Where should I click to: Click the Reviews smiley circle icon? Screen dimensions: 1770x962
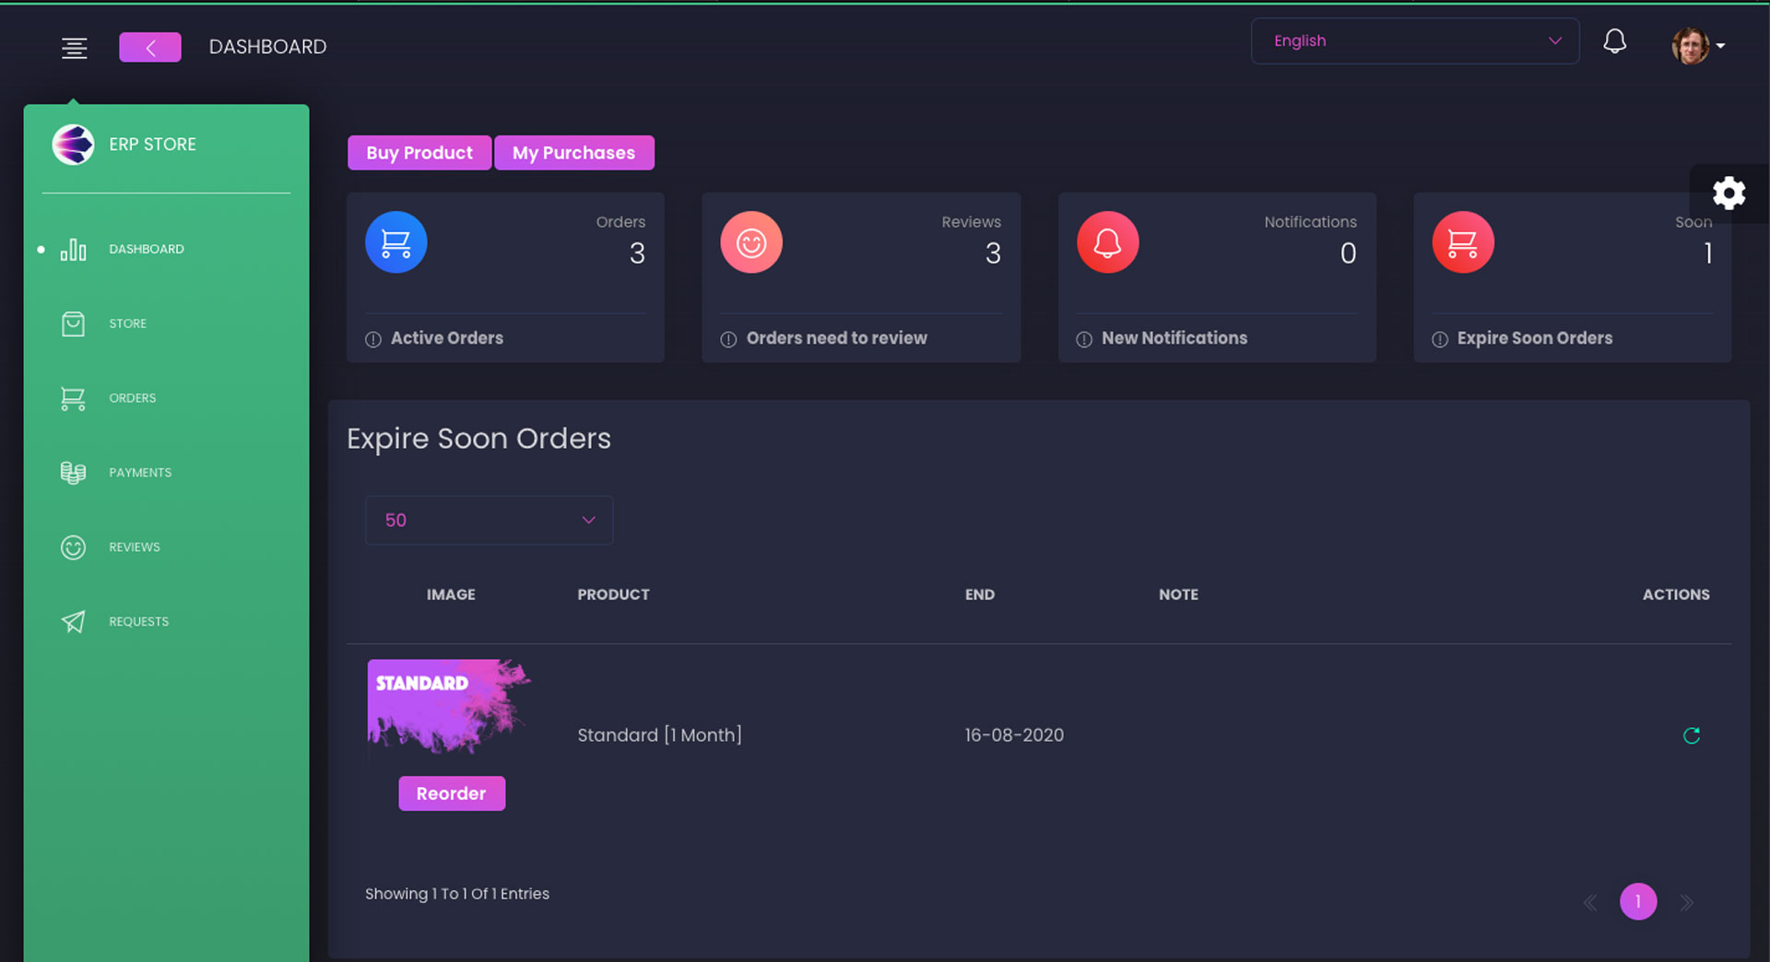tap(751, 242)
